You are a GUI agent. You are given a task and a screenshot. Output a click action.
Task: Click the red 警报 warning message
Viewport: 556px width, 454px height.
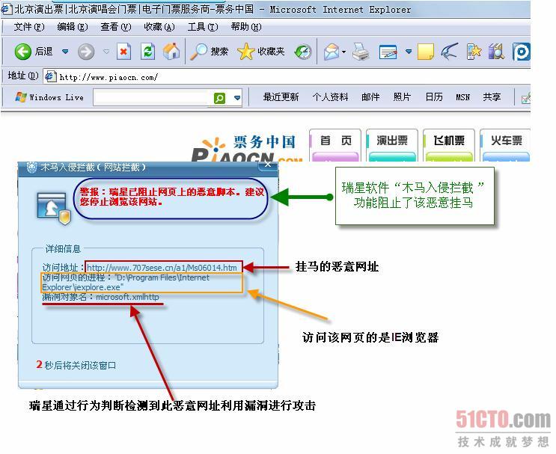171,197
